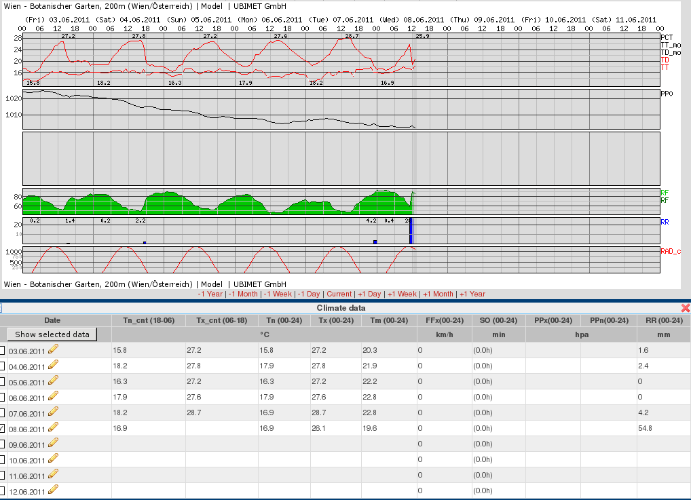691x500 pixels.
Task: Edit the 07.06.2011 row with pencil icon
Action: (53, 411)
